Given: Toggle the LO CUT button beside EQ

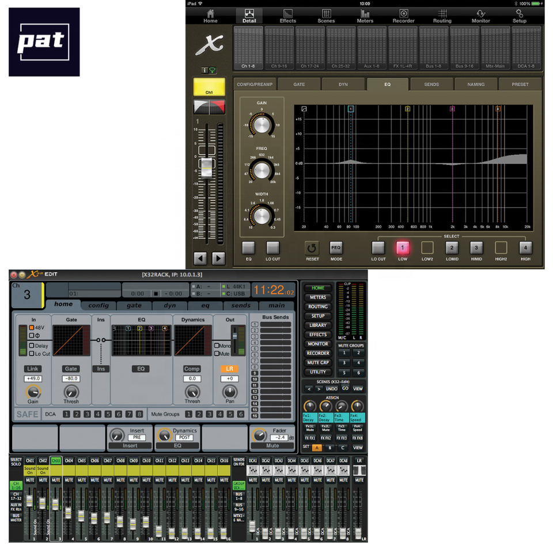Looking at the screenshot, I should click(x=272, y=248).
